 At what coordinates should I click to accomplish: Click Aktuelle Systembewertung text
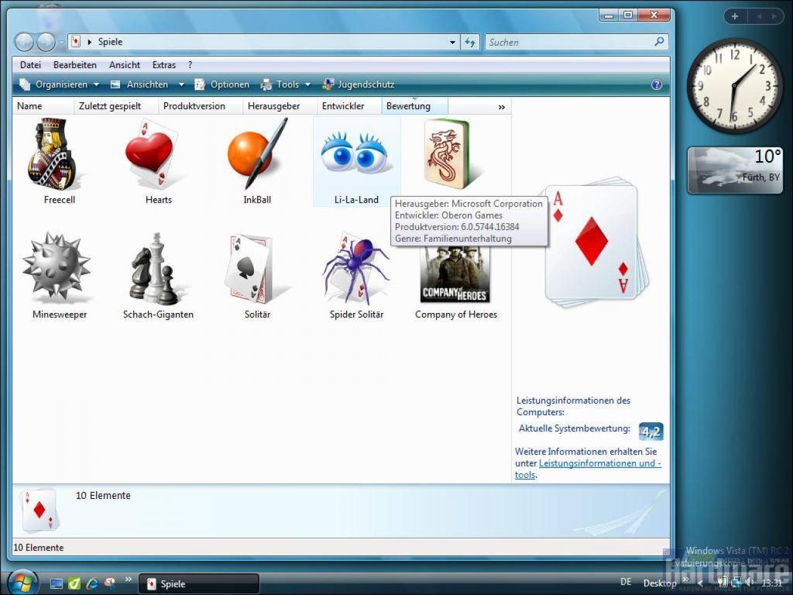pyautogui.click(x=574, y=428)
